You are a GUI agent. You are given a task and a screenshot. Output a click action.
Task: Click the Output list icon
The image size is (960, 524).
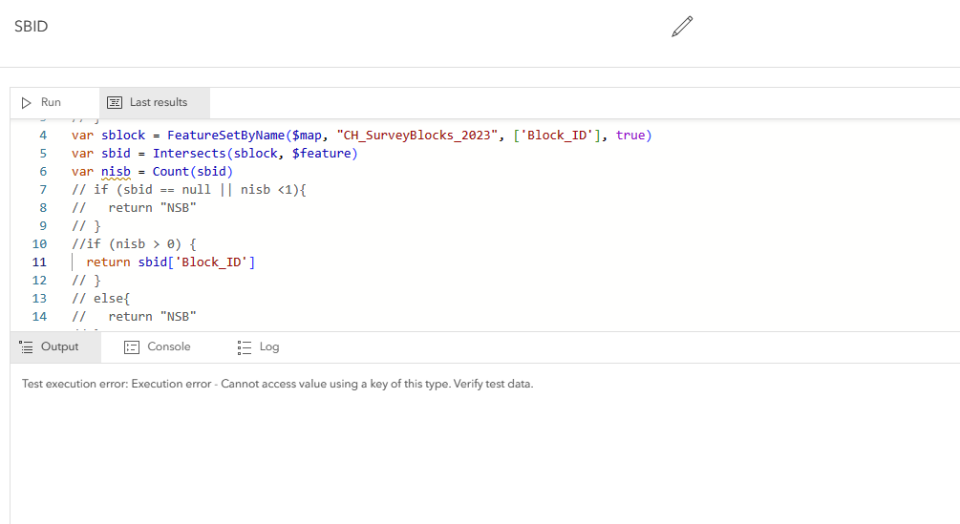27,346
